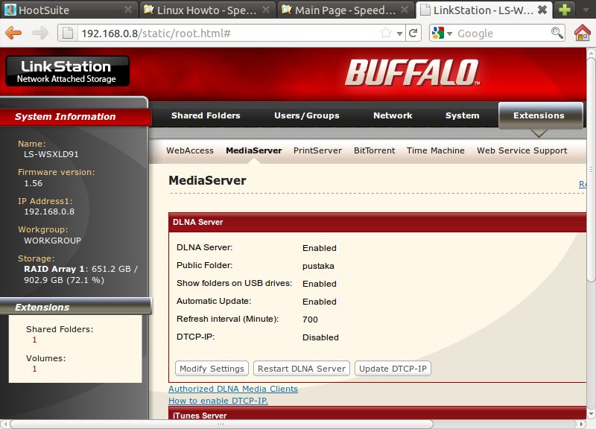Image resolution: width=596 pixels, height=429 pixels.
Task: Click Restart DLNA Server button
Action: pos(302,369)
